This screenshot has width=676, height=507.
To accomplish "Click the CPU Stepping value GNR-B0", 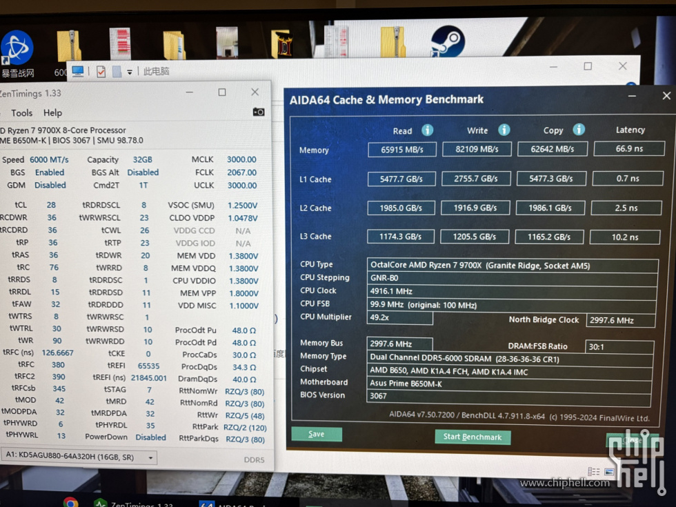I will point(512,278).
